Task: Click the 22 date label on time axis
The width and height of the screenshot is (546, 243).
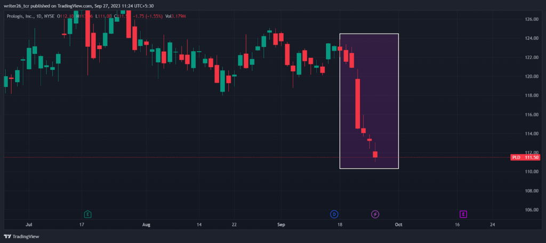Action: click(234, 225)
